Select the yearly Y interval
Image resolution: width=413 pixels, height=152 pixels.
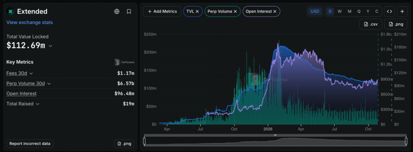tap(368, 12)
